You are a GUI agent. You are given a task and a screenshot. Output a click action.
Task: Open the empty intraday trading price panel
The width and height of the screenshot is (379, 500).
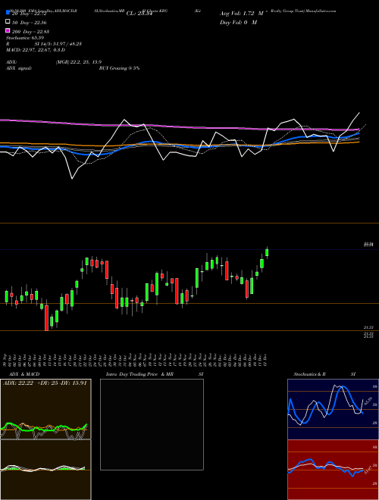pyautogui.click(x=152, y=424)
